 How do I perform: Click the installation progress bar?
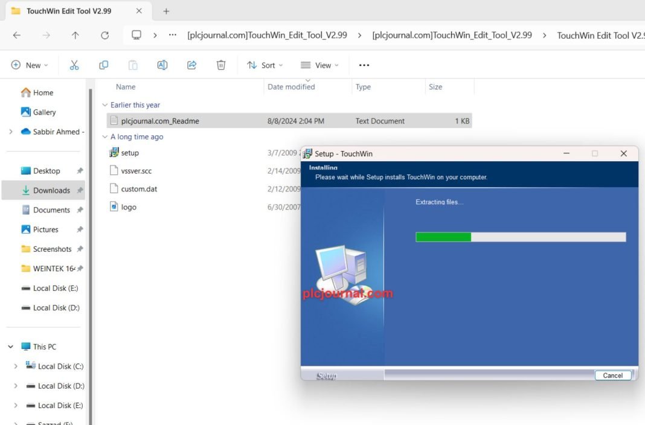[521, 237]
